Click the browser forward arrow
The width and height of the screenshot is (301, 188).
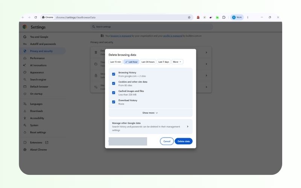tap(29, 17)
